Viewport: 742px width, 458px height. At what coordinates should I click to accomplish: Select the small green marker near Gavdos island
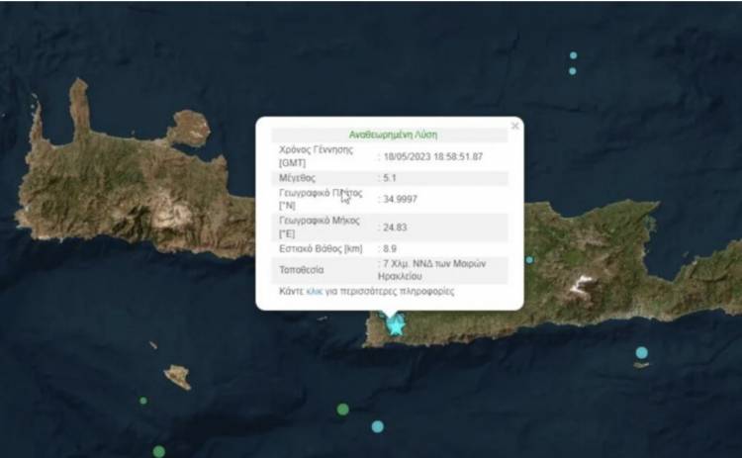pyautogui.click(x=143, y=401)
